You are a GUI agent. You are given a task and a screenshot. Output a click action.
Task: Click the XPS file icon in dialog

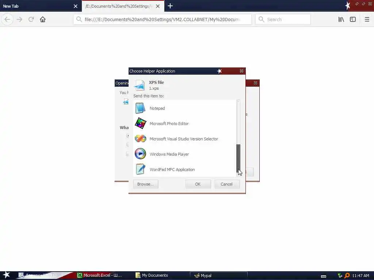click(139, 85)
